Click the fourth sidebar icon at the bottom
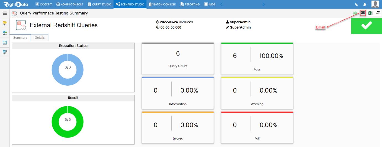Viewport: 382px width, 147px height. point(5,52)
